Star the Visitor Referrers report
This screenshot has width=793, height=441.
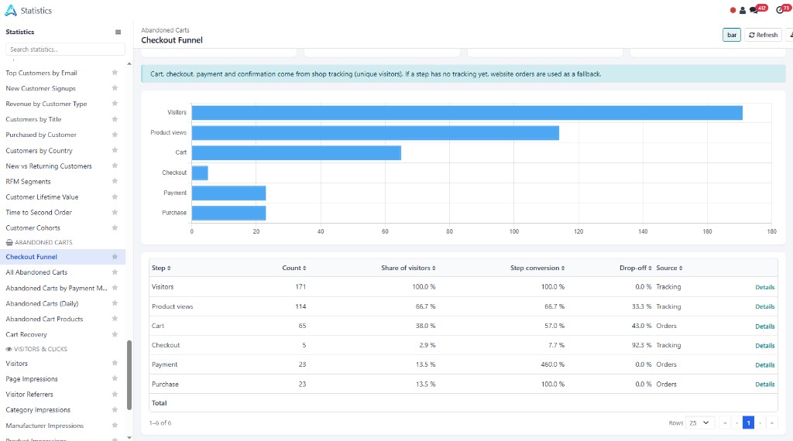point(115,394)
